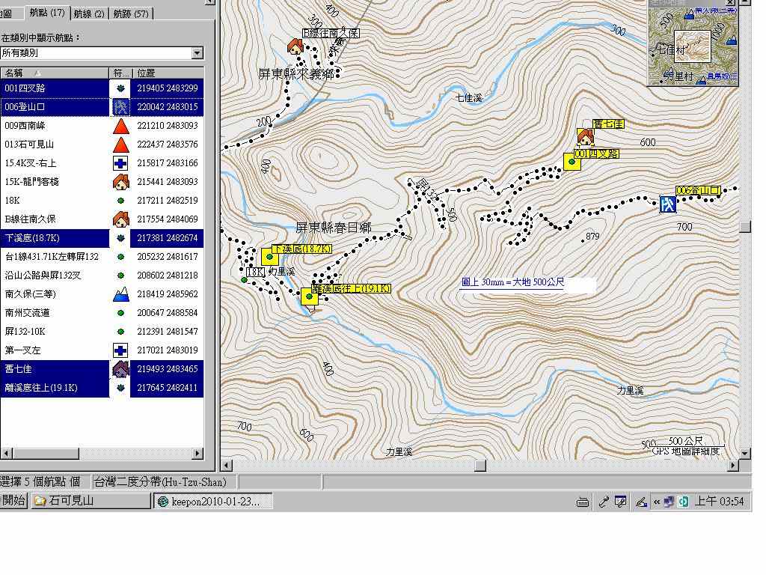Click the blue mountain symbol in 南久保(三等) row

click(x=120, y=294)
